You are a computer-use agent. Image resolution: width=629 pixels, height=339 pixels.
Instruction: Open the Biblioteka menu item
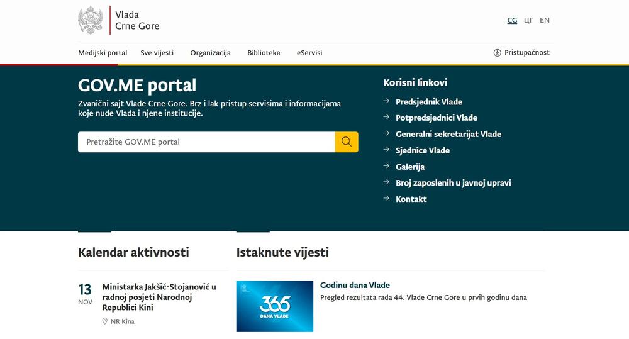point(264,53)
